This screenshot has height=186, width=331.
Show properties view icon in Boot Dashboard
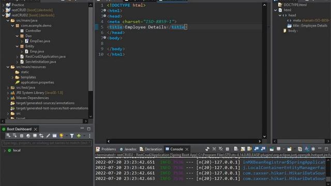pos(55,136)
